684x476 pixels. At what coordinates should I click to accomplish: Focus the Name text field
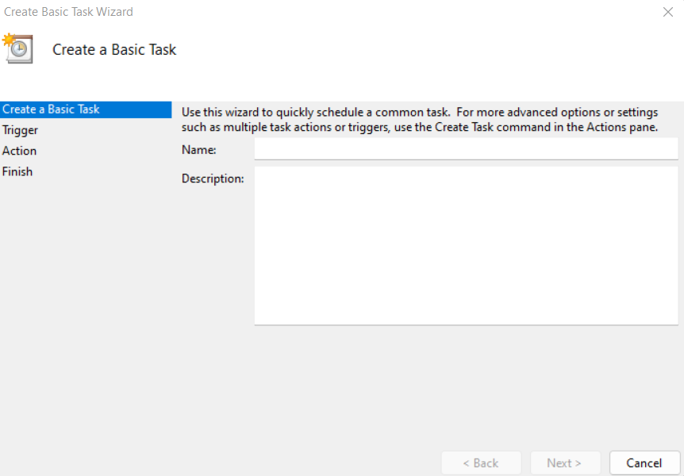point(466,149)
